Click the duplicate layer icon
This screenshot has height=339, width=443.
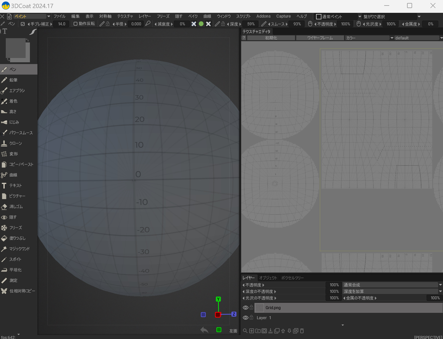[277, 331]
